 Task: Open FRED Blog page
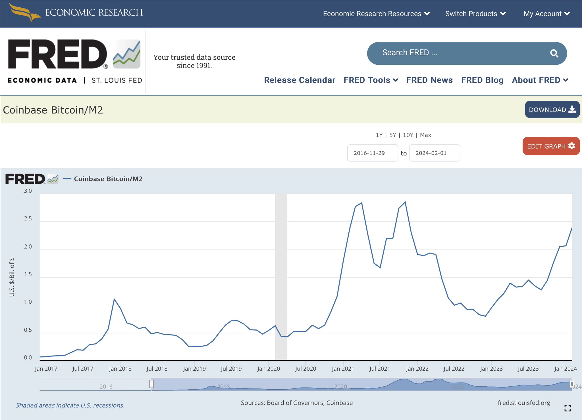tap(482, 80)
